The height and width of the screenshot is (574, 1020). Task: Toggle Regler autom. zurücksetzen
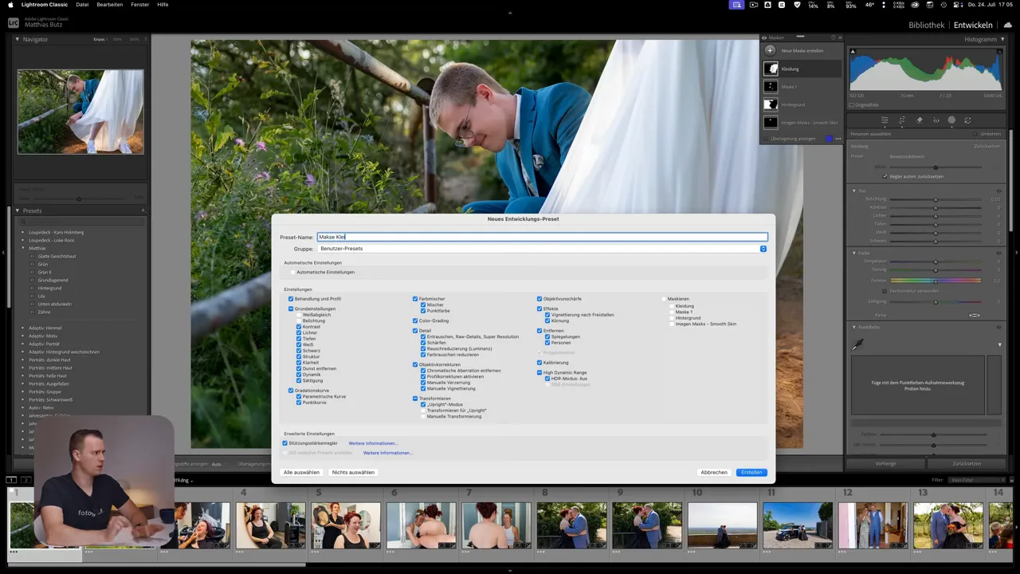point(885,176)
